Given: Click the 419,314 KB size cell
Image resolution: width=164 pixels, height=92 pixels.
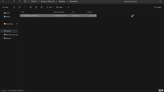Looking at the screenshot, I should [93, 16].
